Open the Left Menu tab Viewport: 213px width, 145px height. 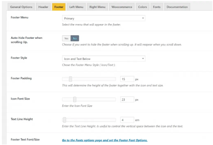coord(76,7)
